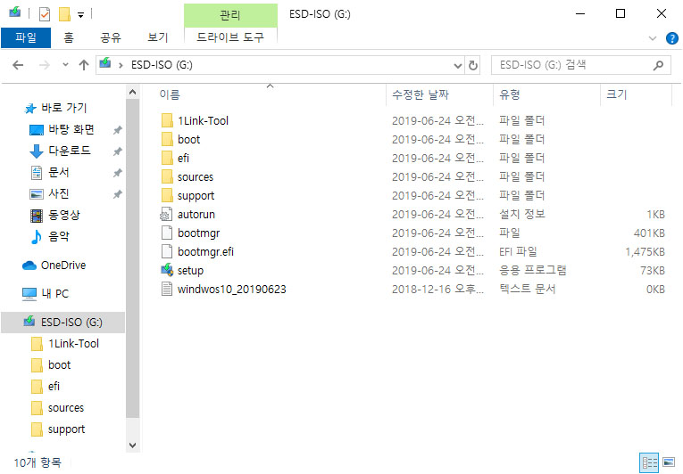The width and height of the screenshot is (683, 474).
Task: Select the 관리 contextual tab header
Action: point(230,15)
